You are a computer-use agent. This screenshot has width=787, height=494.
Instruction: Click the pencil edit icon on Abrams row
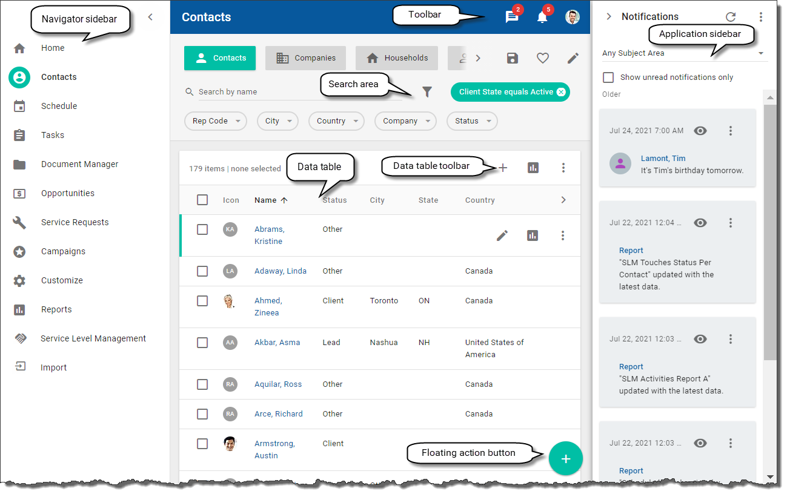click(x=502, y=235)
